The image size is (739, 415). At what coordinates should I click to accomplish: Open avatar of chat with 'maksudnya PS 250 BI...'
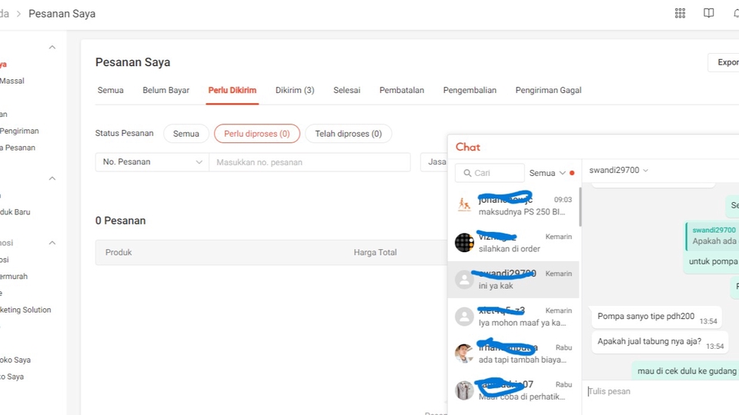point(464,206)
